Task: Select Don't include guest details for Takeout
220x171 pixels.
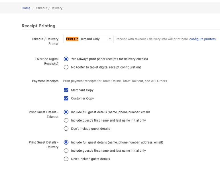Action: tap(66, 129)
